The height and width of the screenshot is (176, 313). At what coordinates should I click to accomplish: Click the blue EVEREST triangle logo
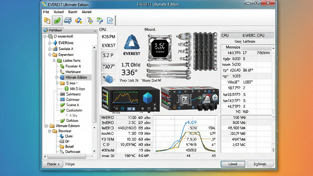[x=131, y=42]
